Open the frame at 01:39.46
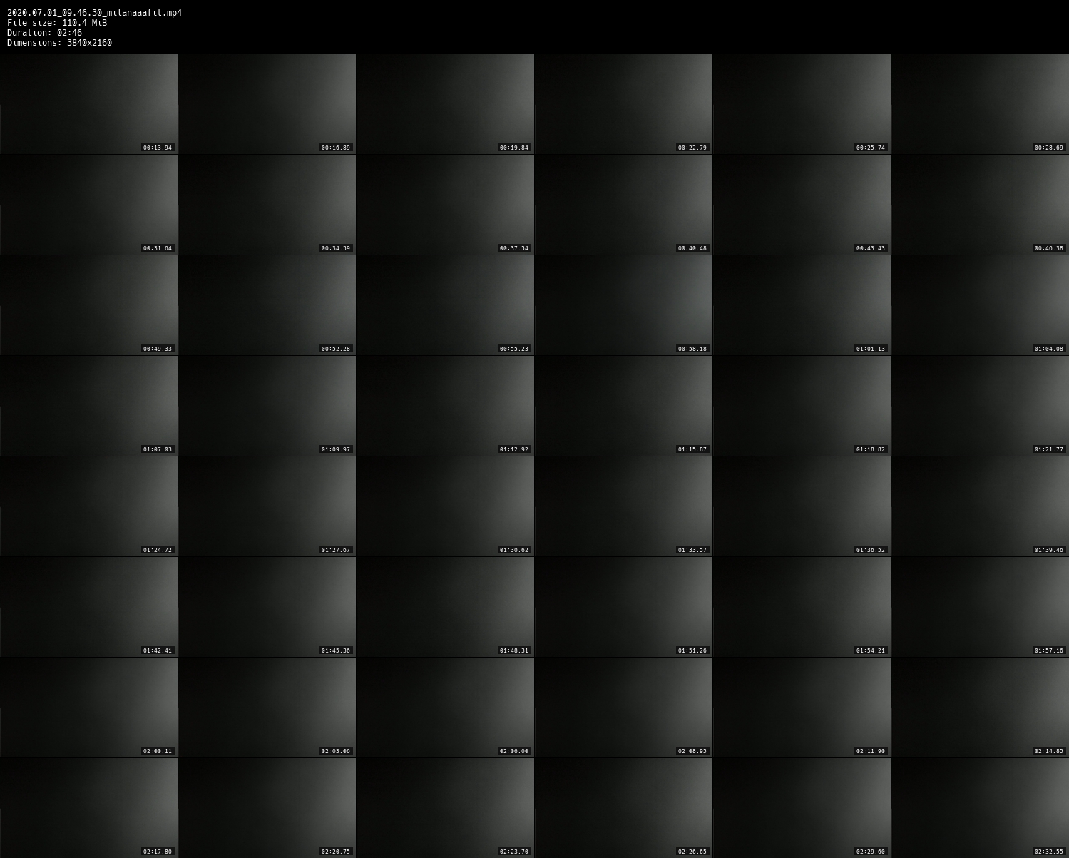This screenshot has width=1069, height=858. point(980,506)
